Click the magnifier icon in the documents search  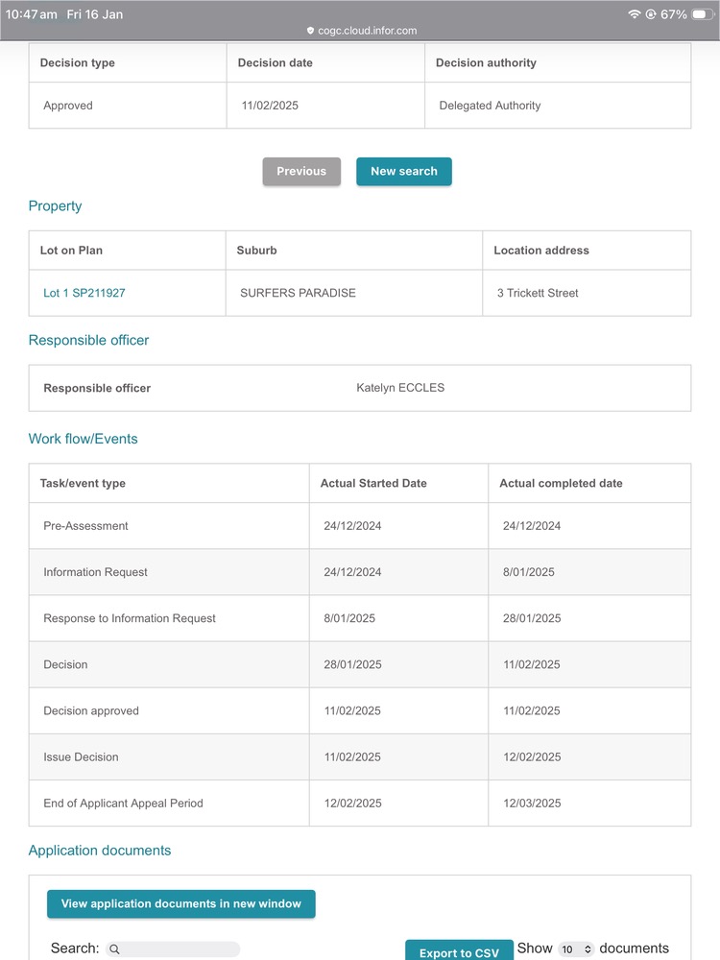point(114,949)
